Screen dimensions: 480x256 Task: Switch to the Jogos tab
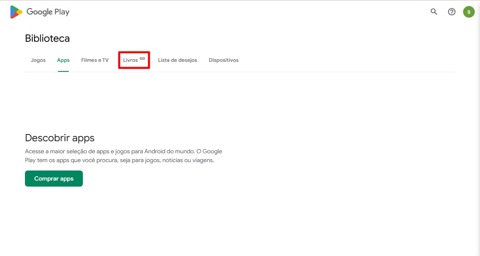[x=38, y=60]
